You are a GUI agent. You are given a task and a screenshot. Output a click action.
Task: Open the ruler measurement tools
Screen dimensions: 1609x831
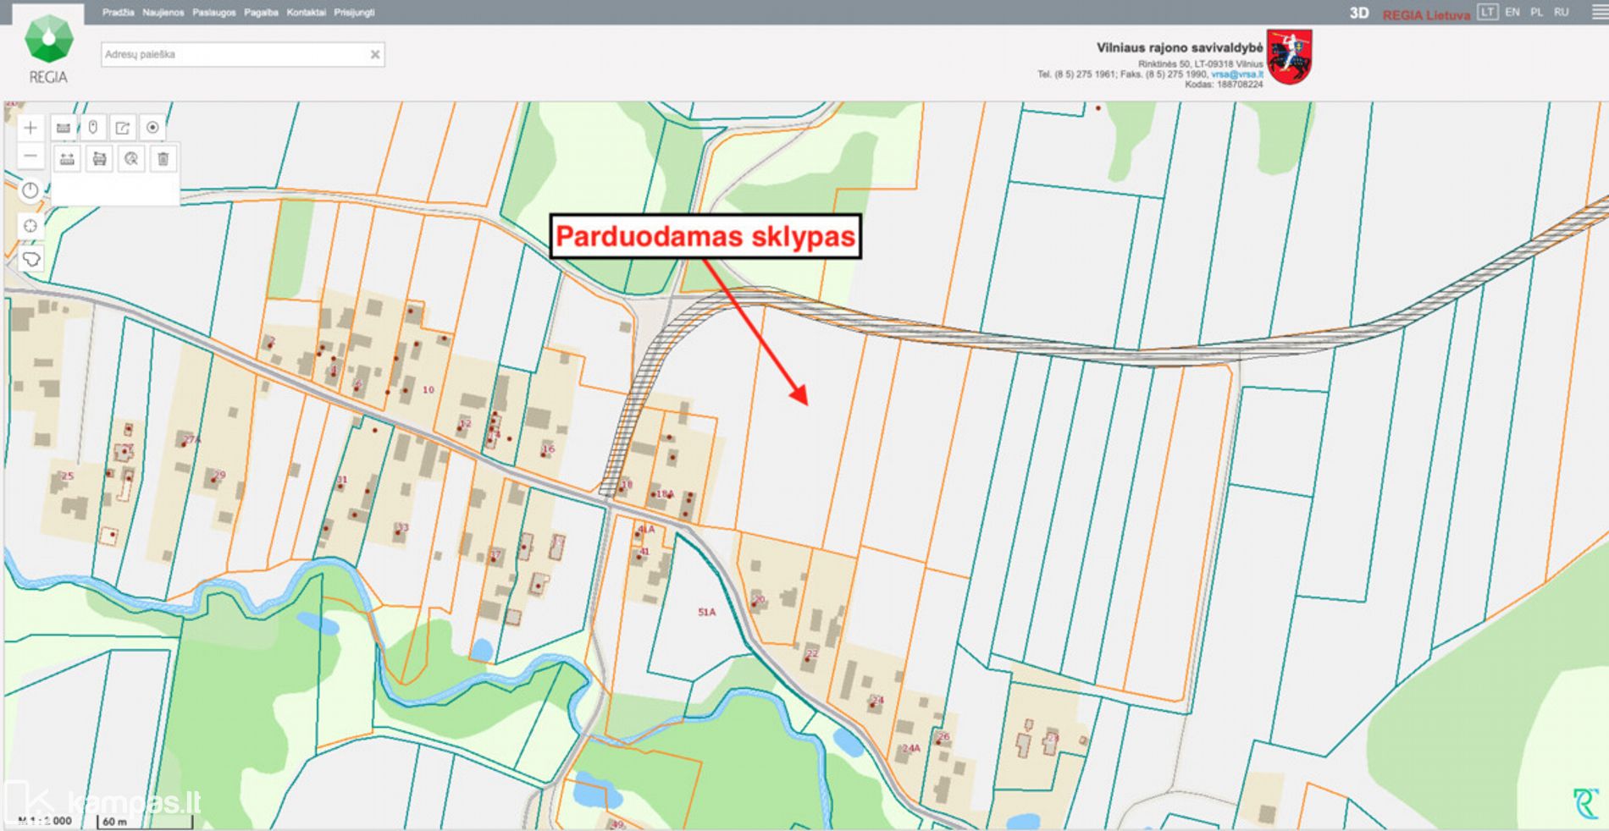pos(64,128)
